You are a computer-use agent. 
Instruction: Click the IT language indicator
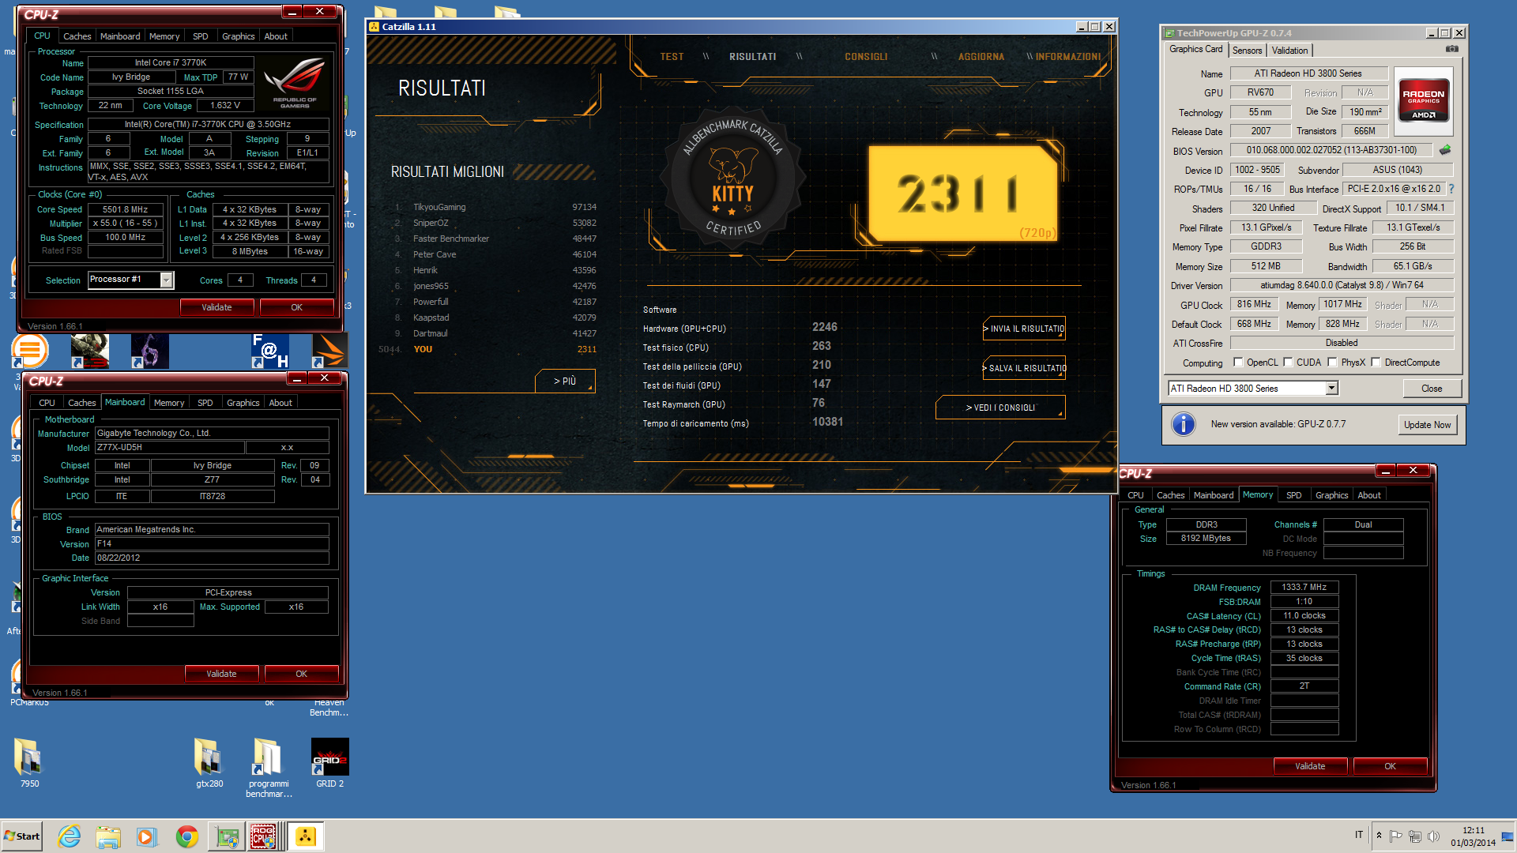pos(1359,835)
